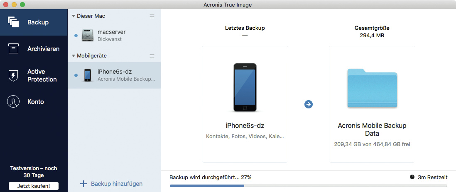Minimize the window with the yellow button
The image size is (456, 192).
point(14,5)
